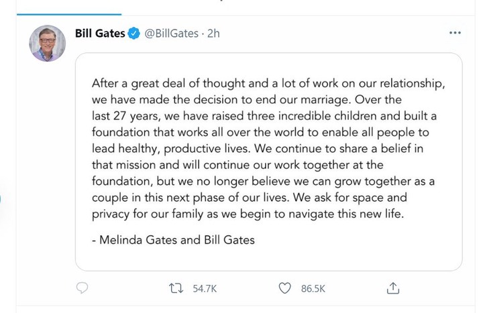Retweet Bill Gates' announcement using the arrows icon

pos(176,288)
